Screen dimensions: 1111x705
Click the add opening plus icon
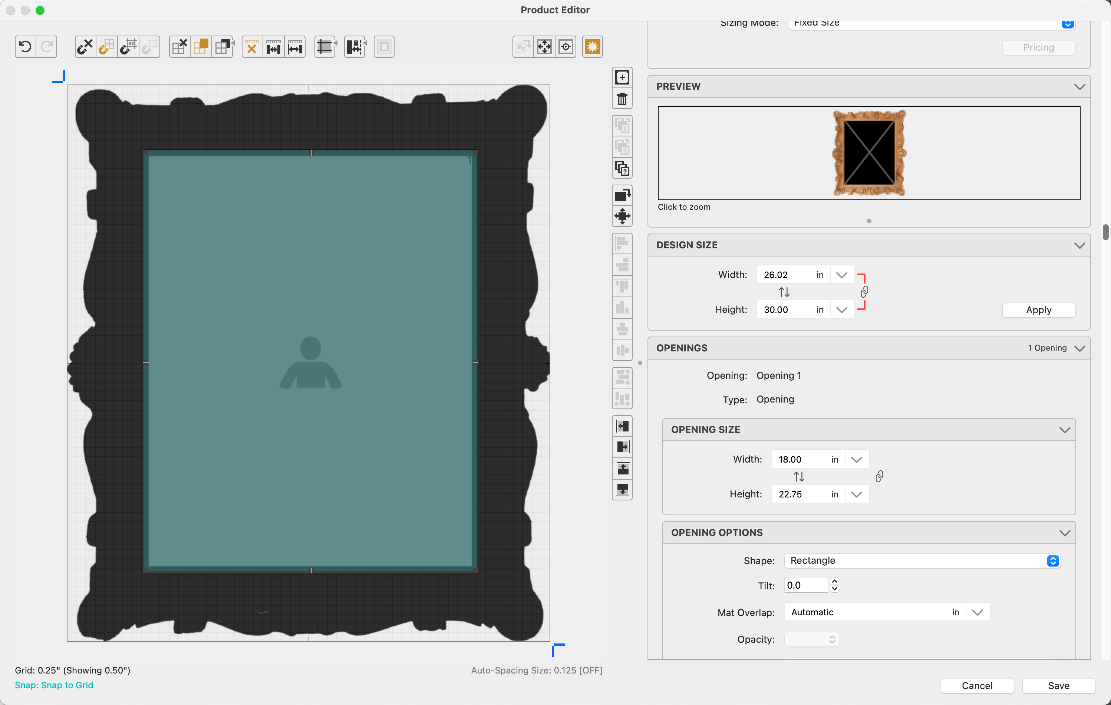622,77
